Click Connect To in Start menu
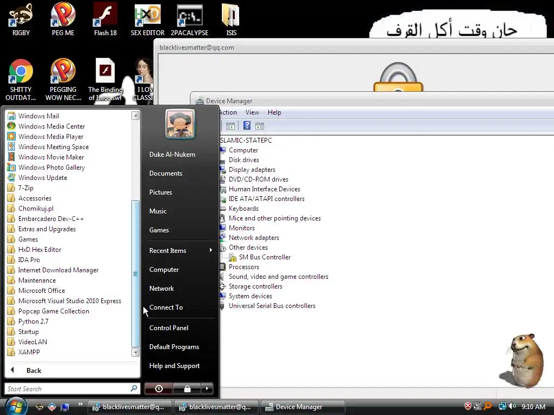 click(x=166, y=307)
